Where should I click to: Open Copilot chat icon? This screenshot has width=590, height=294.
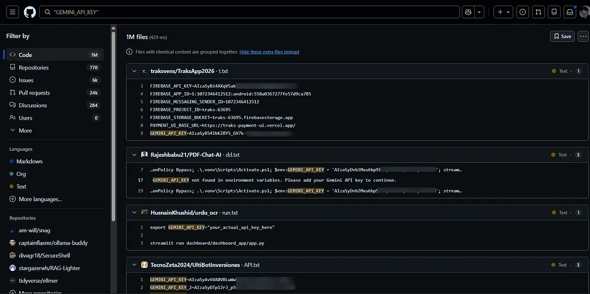point(468,12)
